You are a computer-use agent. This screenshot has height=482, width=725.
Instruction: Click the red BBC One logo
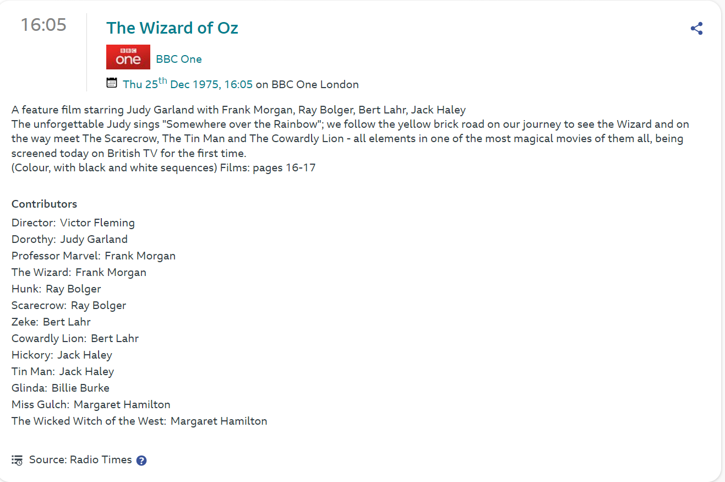pyautogui.click(x=128, y=57)
